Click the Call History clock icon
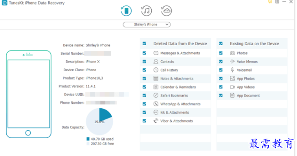The image size is (297, 156). (x=156, y=70)
